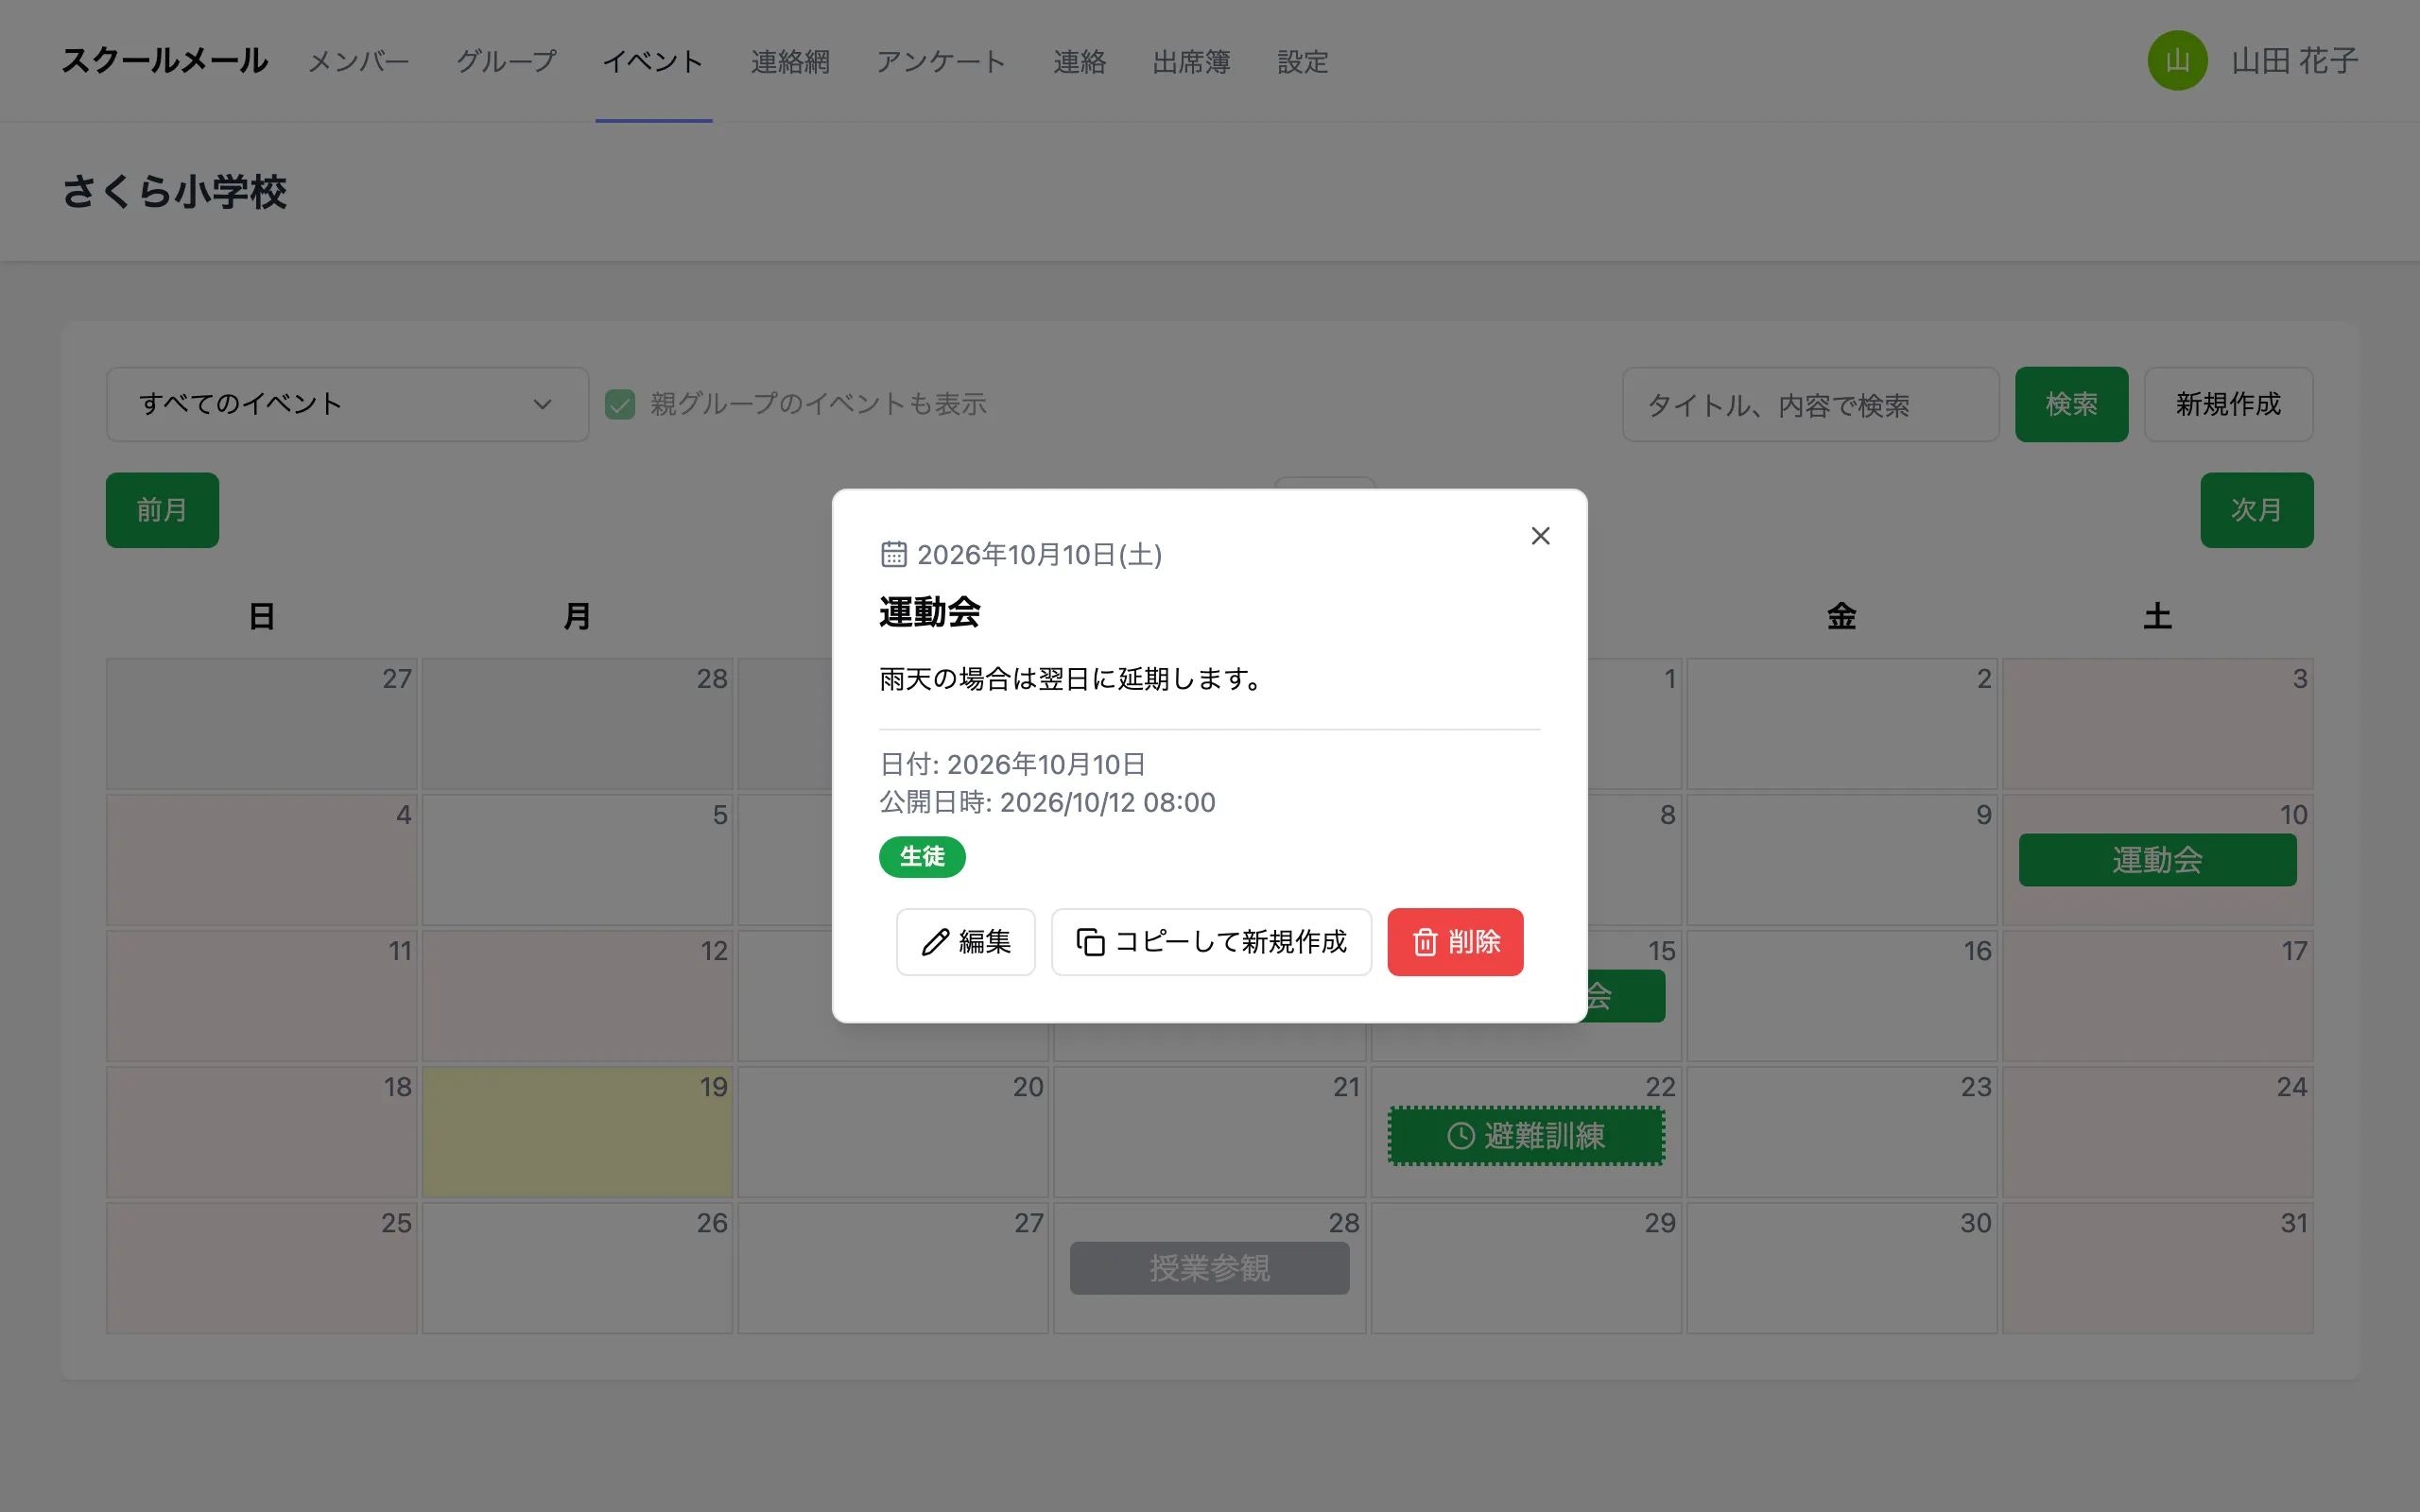Click コピーして新規作成 button

pyautogui.click(x=1211, y=942)
